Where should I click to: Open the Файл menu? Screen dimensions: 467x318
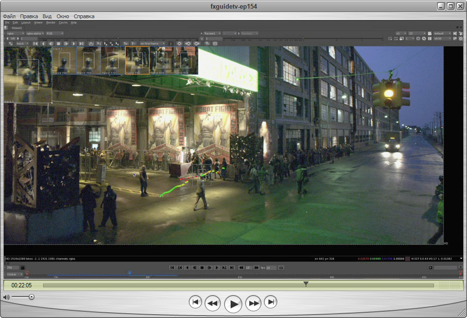point(9,16)
